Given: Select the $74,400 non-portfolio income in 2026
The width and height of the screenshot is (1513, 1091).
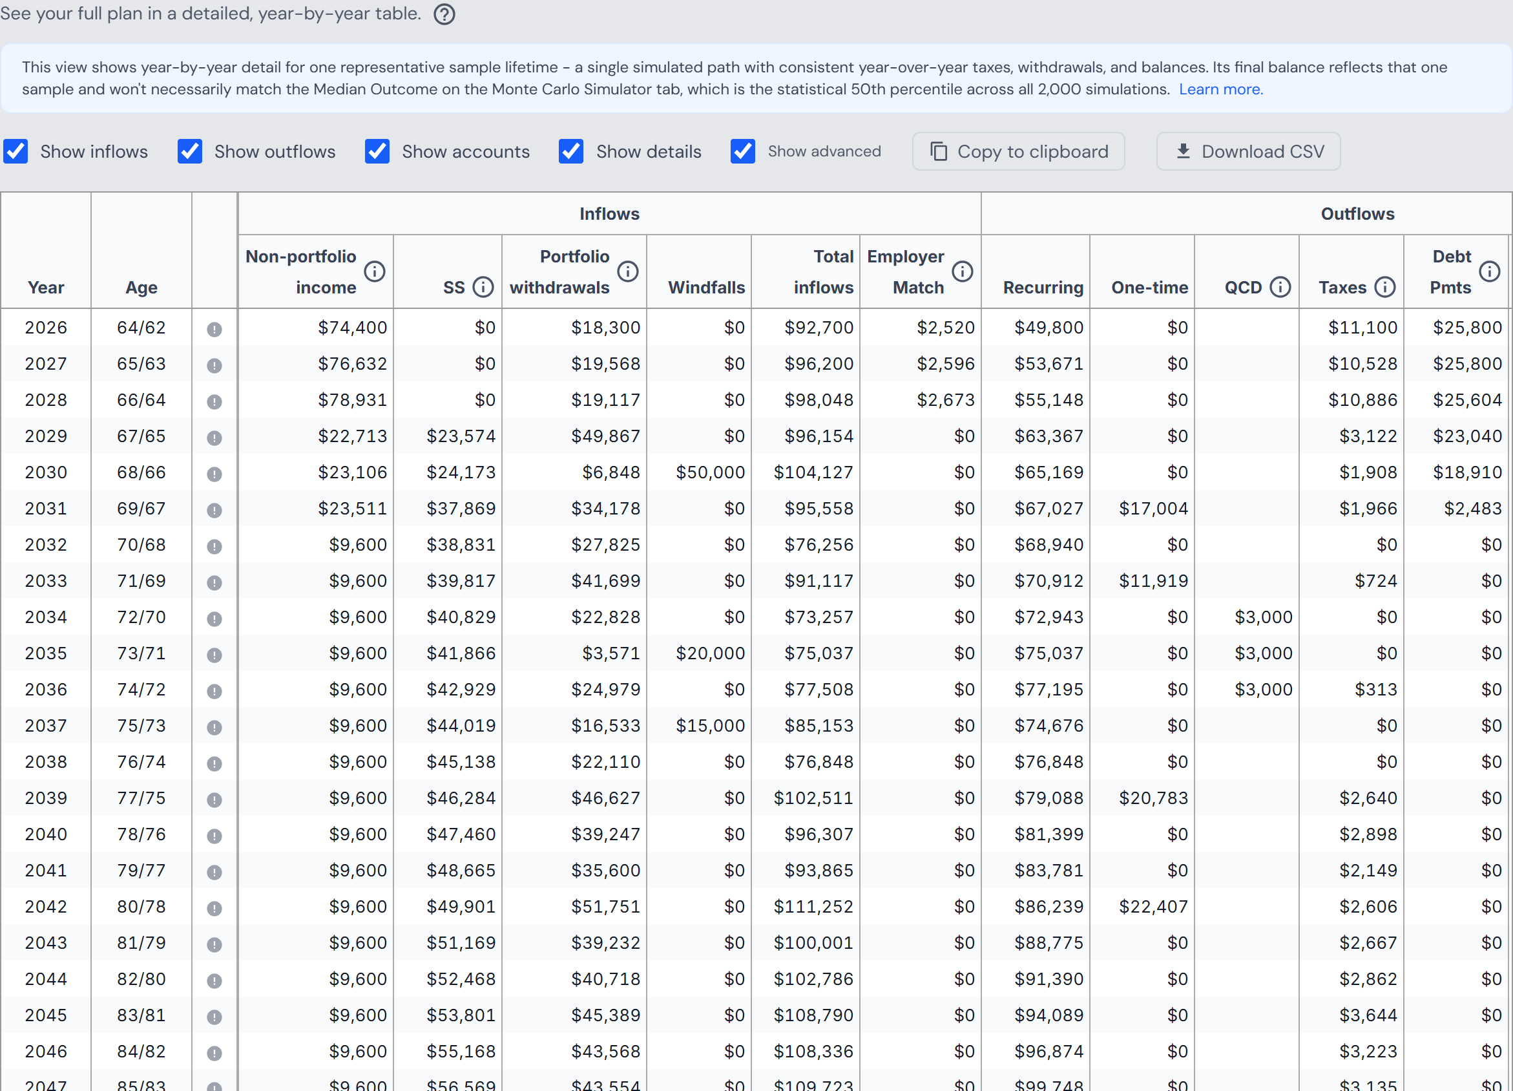Looking at the screenshot, I should [352, 328].
